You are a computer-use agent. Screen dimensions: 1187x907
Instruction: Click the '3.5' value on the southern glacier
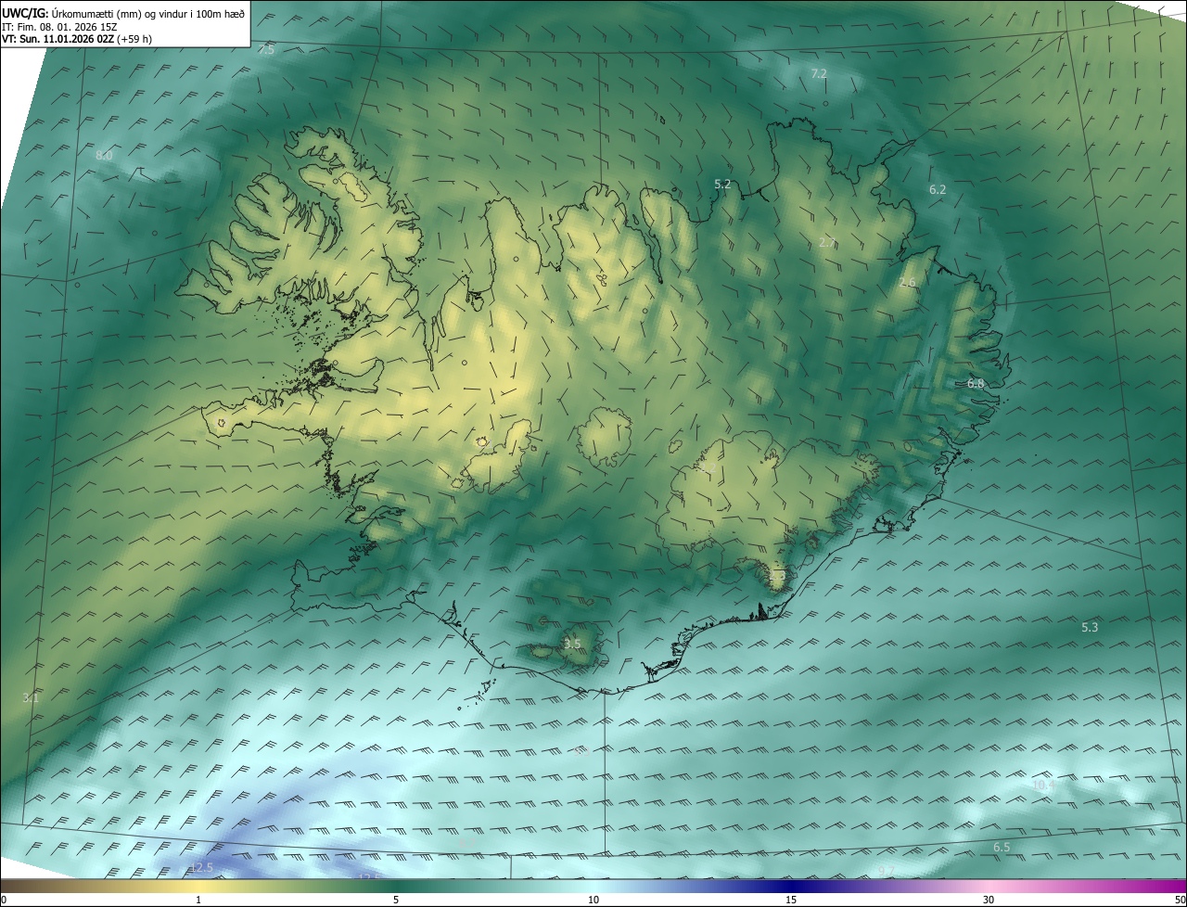click(x=572, y=644)
